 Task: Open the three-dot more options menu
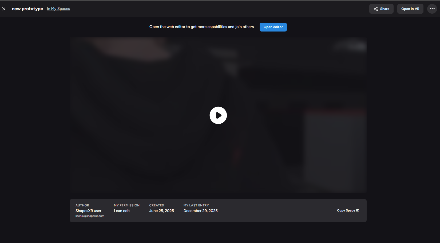click(432, 9)
